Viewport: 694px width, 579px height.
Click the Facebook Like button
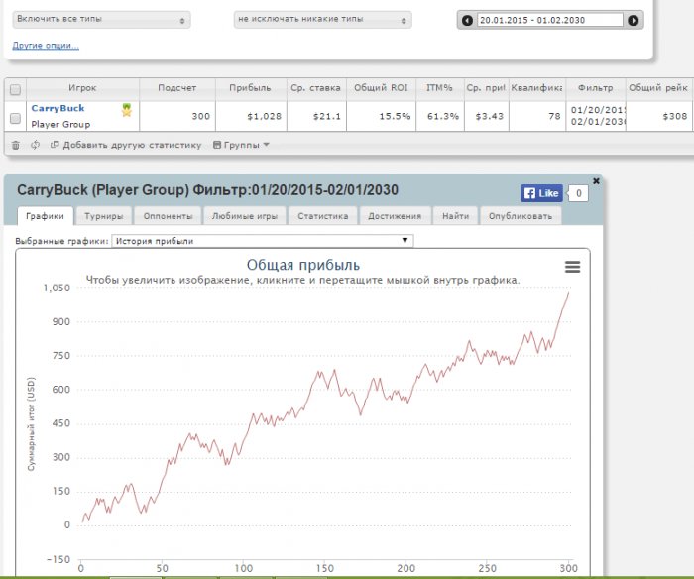(x=541, y=193)
